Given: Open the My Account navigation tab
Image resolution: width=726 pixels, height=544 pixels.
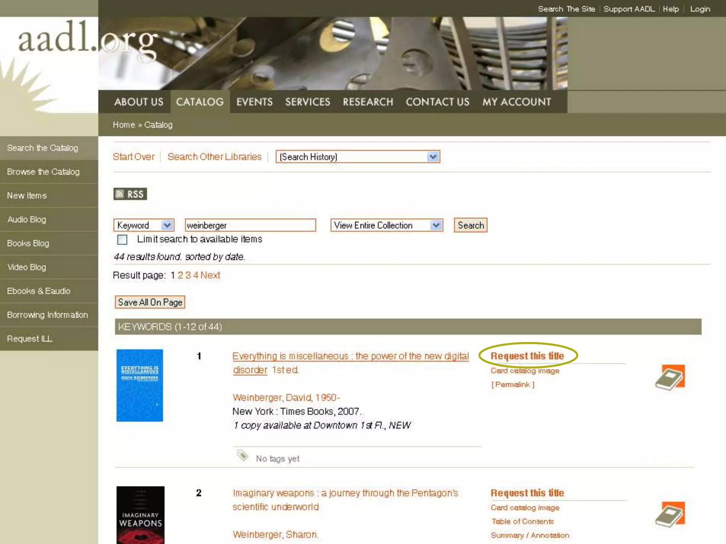Looking at the screenshot, I should tap(516, 102).
